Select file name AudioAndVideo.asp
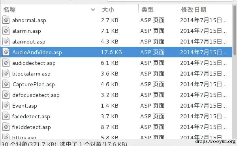This screenshot has width=237, height=146. pos(37,52)
